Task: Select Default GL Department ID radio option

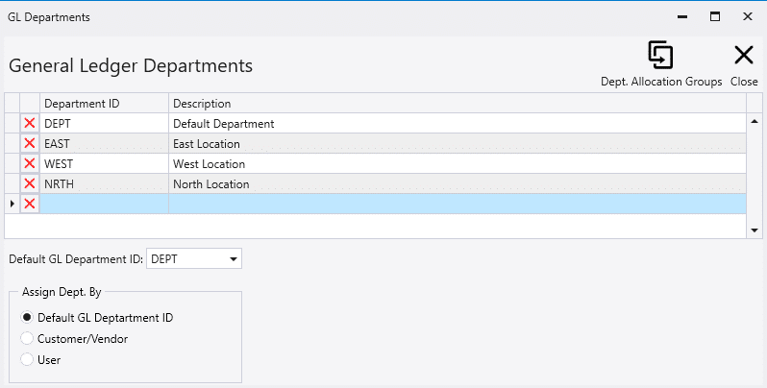Action: click(x=27, y=318)
